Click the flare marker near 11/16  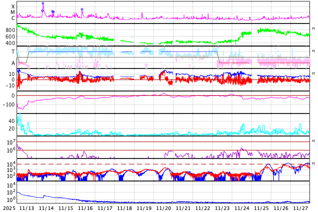82,9
